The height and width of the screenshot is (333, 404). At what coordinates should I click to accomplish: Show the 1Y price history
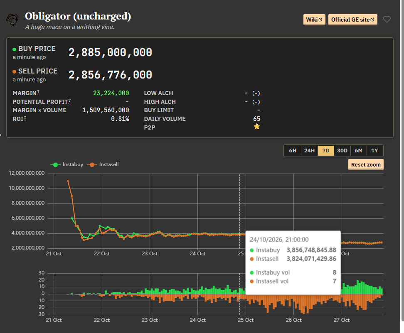pos(374,151)
